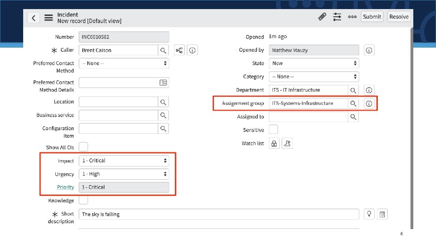
Task: Click the lightbulb suggestion icon
Action: tap(369, 214)
